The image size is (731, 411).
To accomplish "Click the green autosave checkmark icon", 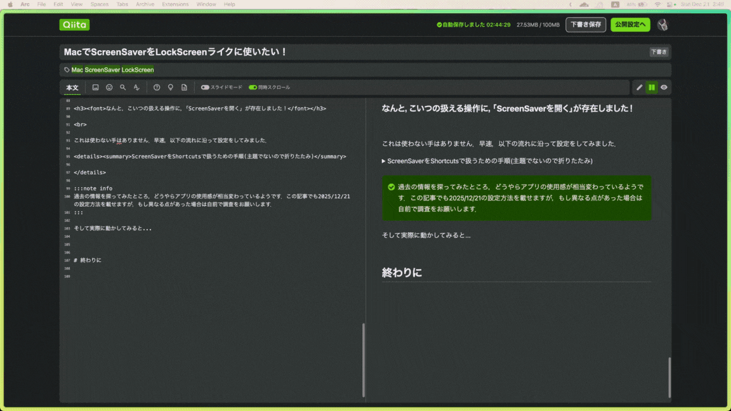I will (x=439, y=25).
